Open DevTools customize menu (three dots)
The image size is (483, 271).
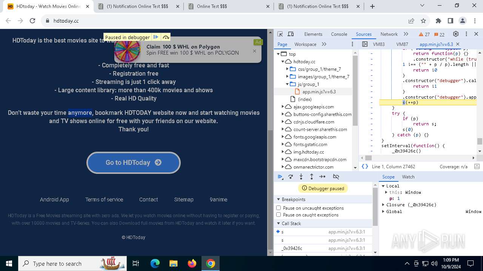[x=466, y=34]
